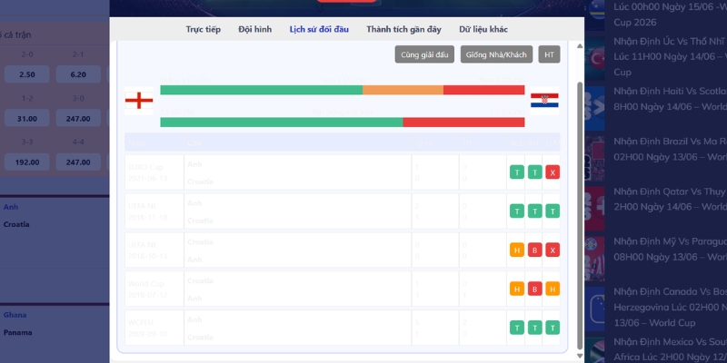
Task: Click last H badge in World Cup 2018-07-12 row
Action: tap(553, 289)
